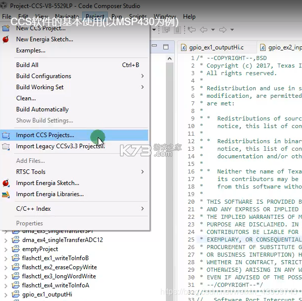Click the emptyProject project icon
This screenshot has height=301, width=302.
point(16,249)
